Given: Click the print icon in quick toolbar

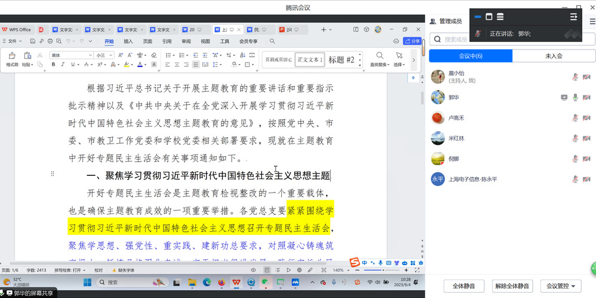Looking at the screenshot, I should [x=50, y=41].
